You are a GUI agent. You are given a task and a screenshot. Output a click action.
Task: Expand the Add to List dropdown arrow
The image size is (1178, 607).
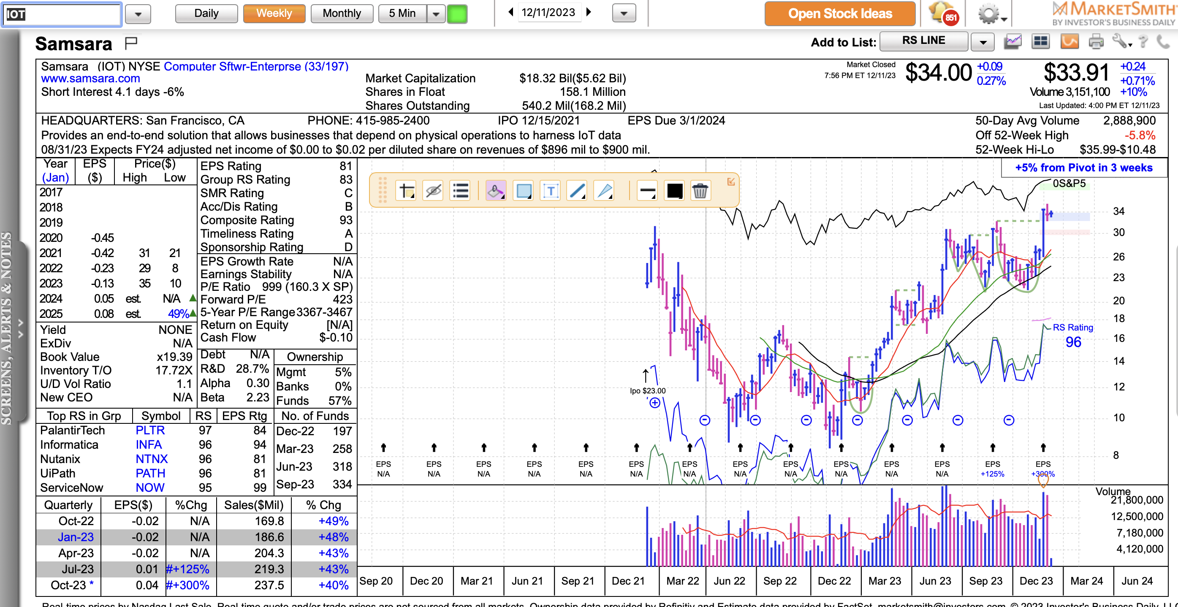click(983, 43)
